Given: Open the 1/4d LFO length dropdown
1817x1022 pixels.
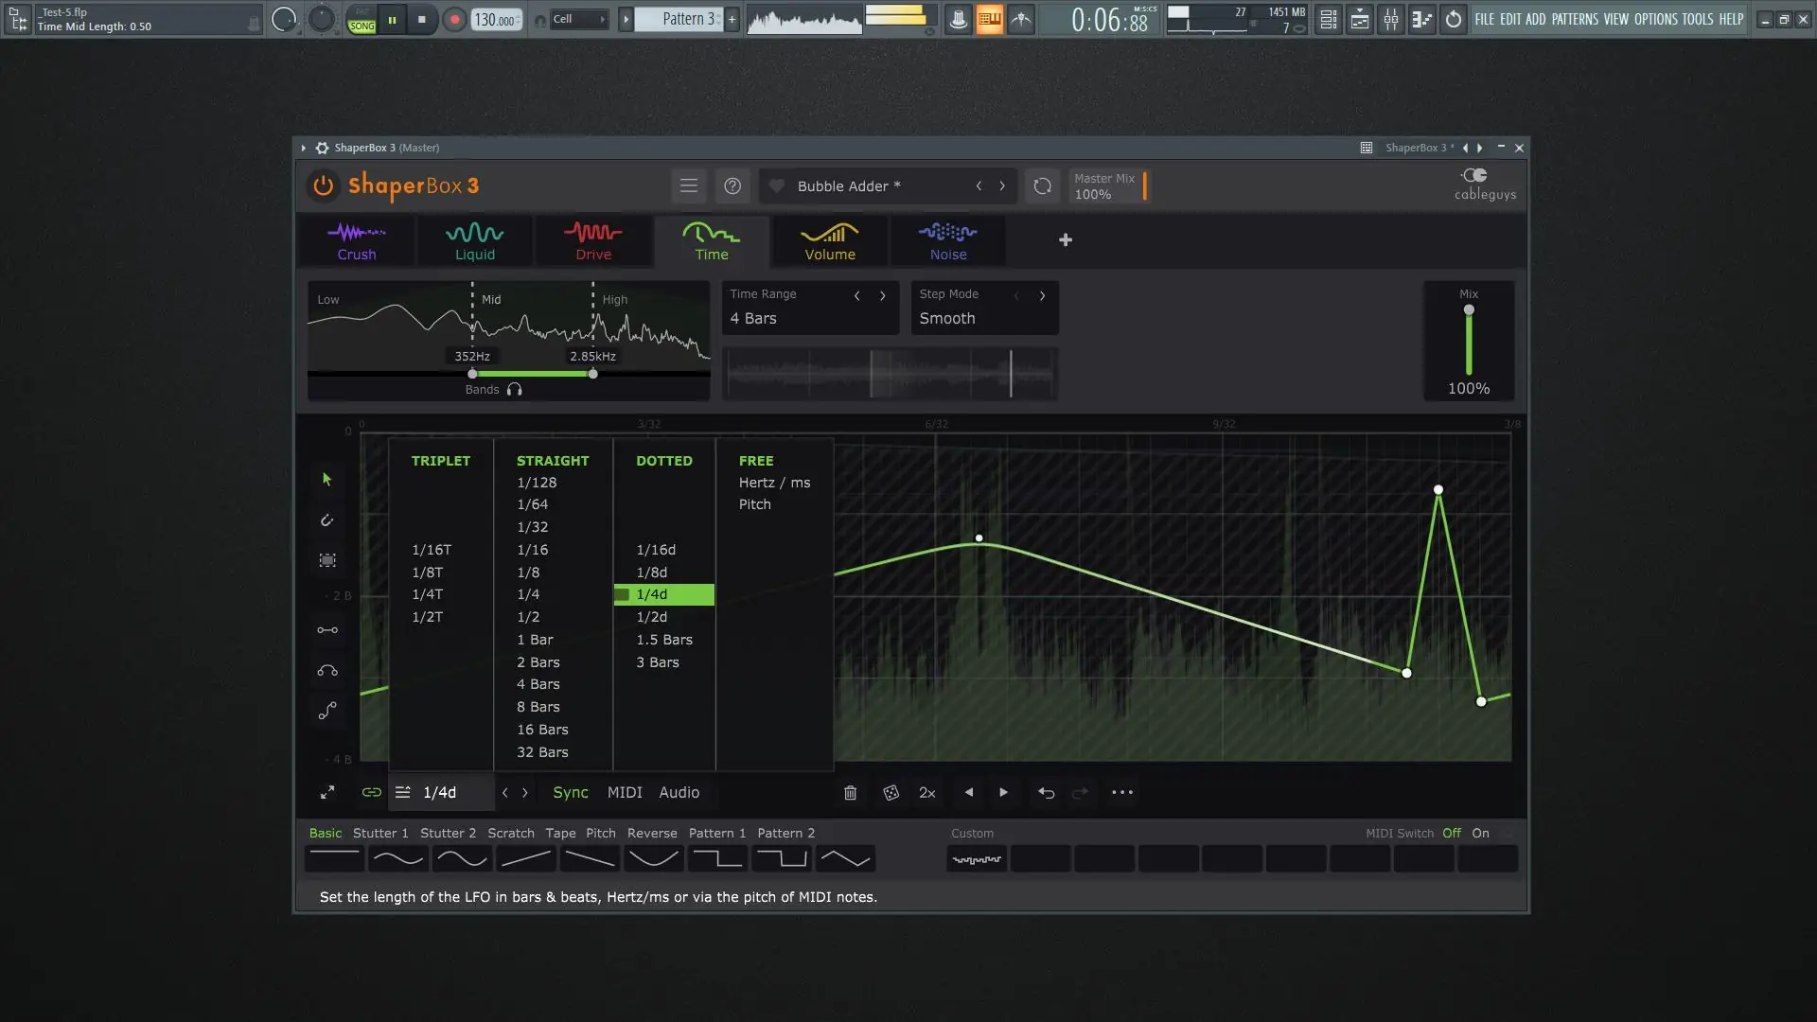Looking at the screenshot, I should (x=440, y=793).
